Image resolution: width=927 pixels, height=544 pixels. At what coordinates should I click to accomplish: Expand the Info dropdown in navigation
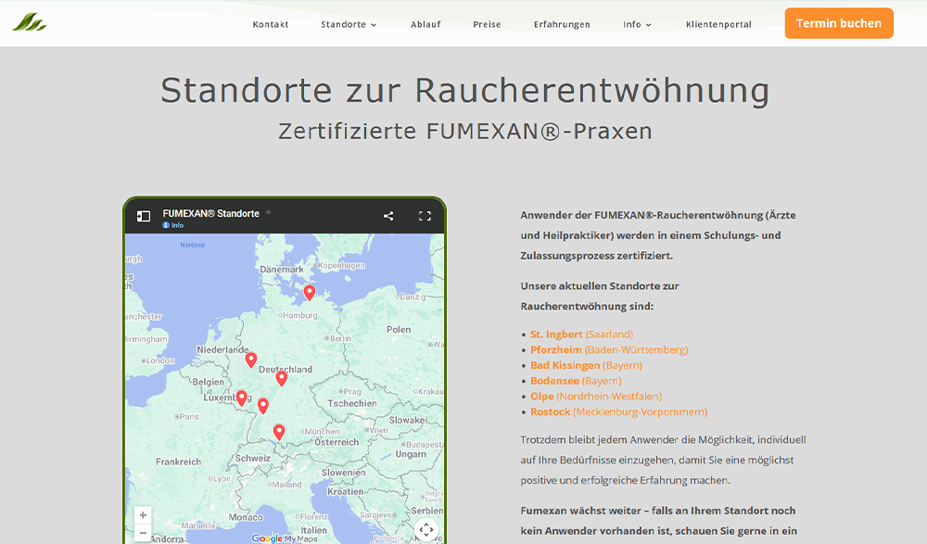637,24
